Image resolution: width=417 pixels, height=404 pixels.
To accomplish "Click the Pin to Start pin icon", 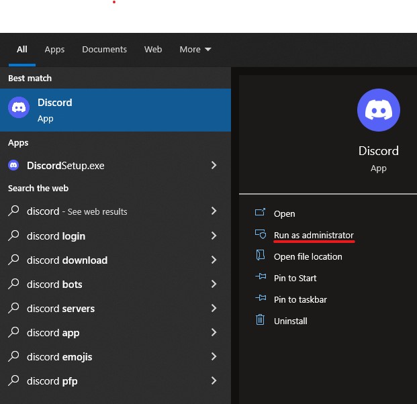I will click(261, 276).
